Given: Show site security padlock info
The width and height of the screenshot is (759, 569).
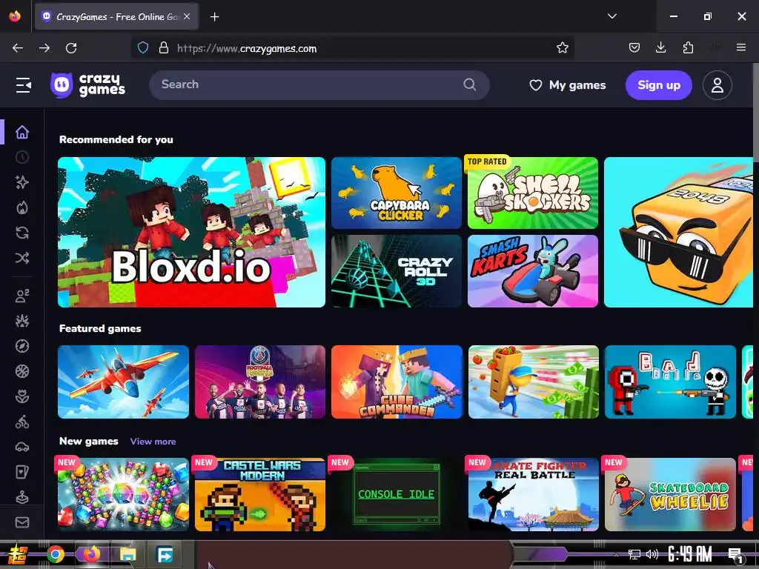Looking at the screenshot, I should tap(164, 48).
